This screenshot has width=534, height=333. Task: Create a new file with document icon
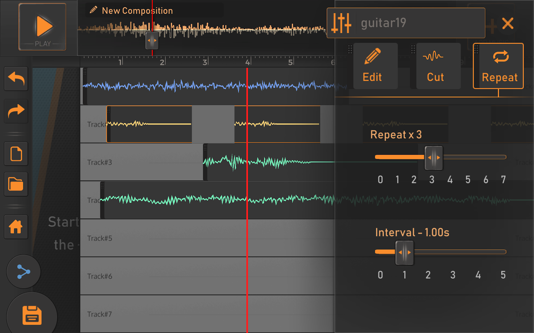[x=16, y=154]
